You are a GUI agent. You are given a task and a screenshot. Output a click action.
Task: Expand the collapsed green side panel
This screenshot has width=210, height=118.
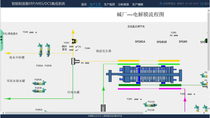(2, 40)
